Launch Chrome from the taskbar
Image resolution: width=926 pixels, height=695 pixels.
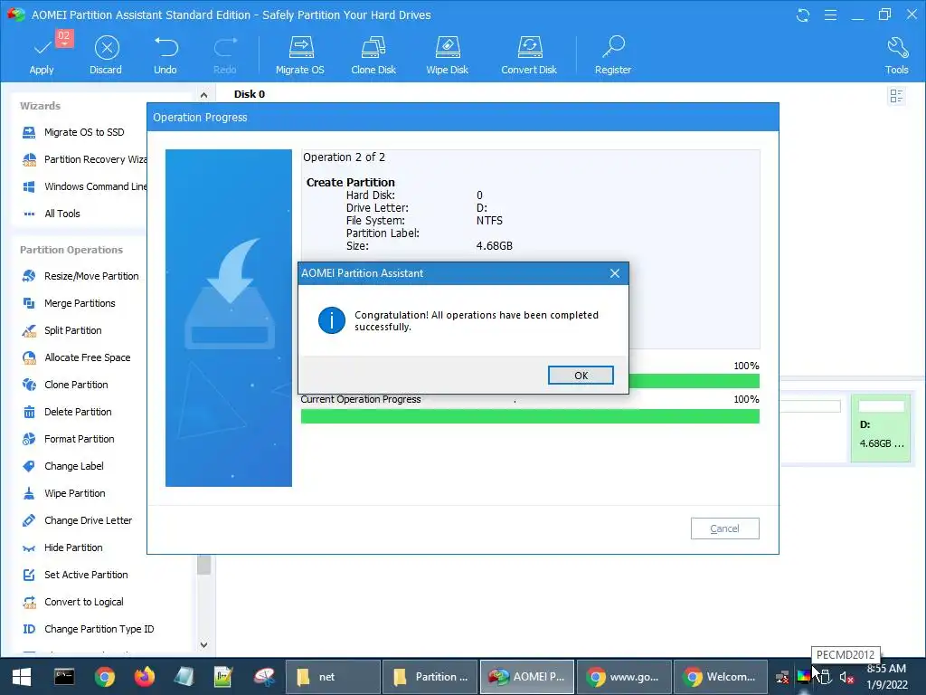[x=105, y=677]
